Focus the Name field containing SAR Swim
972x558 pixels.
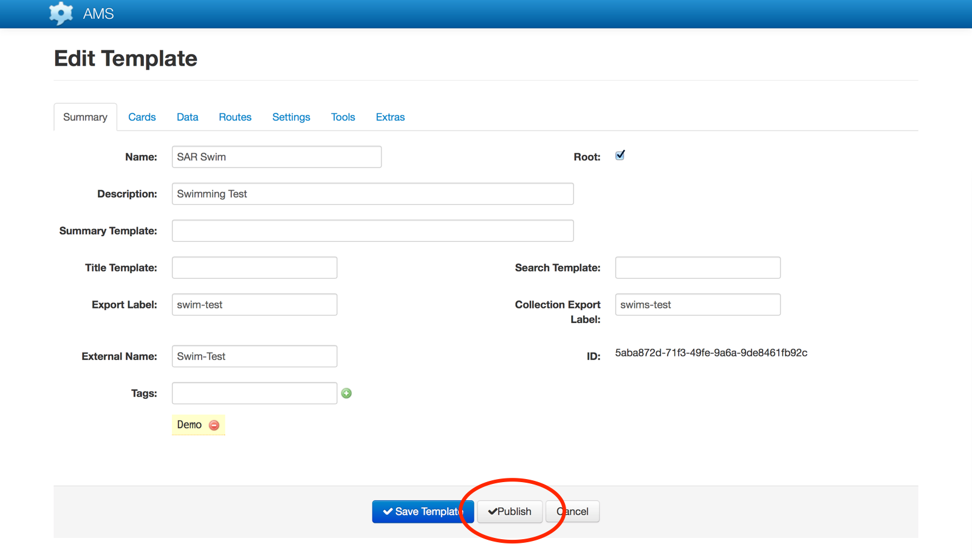click(x=276, y=157)
